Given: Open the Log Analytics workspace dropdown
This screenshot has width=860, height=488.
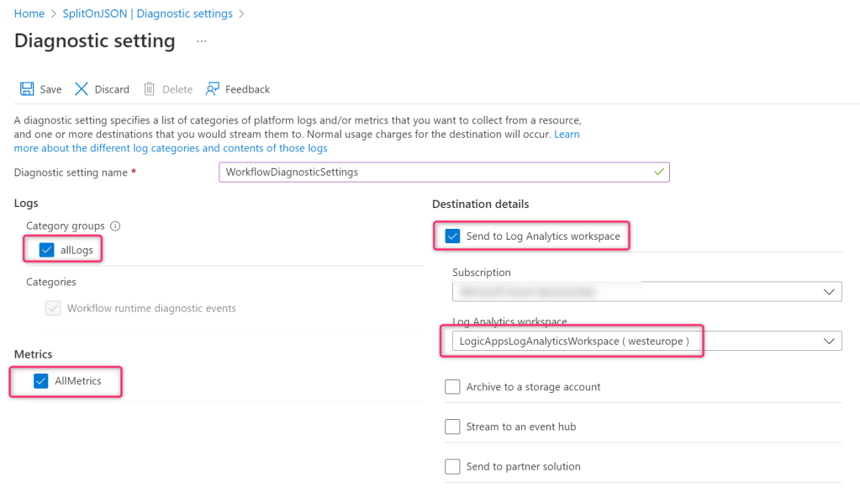Looking at the screenshot, I should [646, 341].
